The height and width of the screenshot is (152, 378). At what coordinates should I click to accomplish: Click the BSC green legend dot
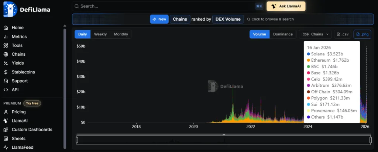308,67
